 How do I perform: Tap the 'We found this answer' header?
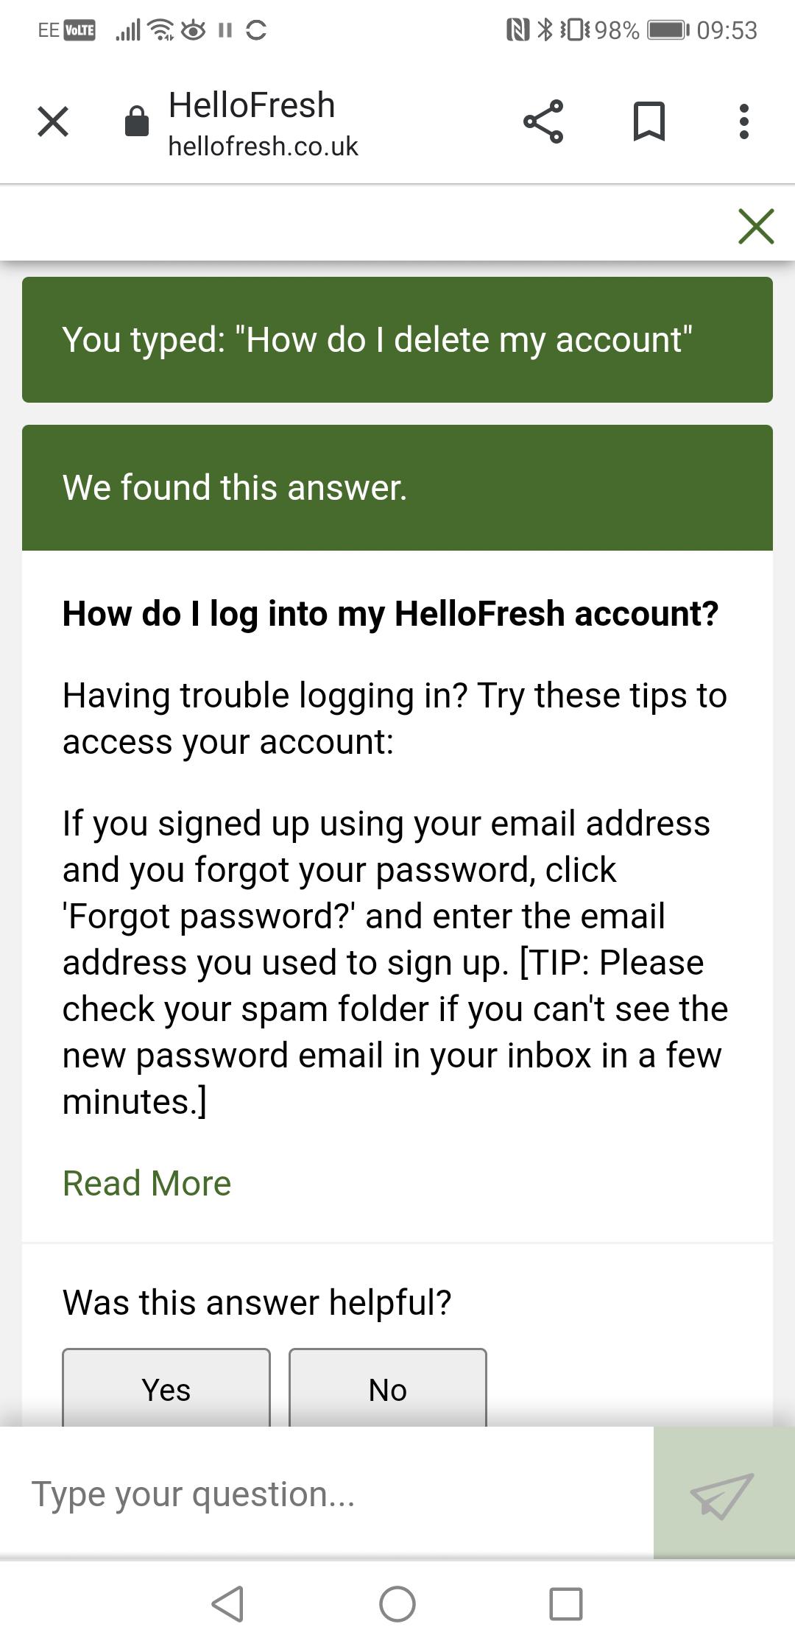tap(397, 487)
